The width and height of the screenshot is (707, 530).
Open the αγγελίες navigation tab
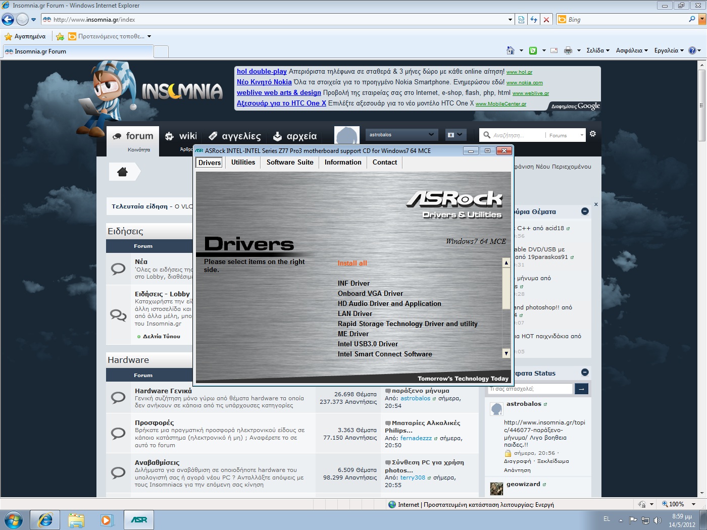tap(235, 136)
